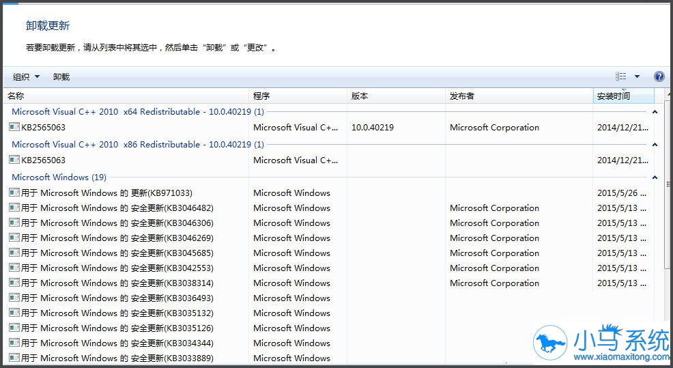Click the icon for update KB3046306

14,223
